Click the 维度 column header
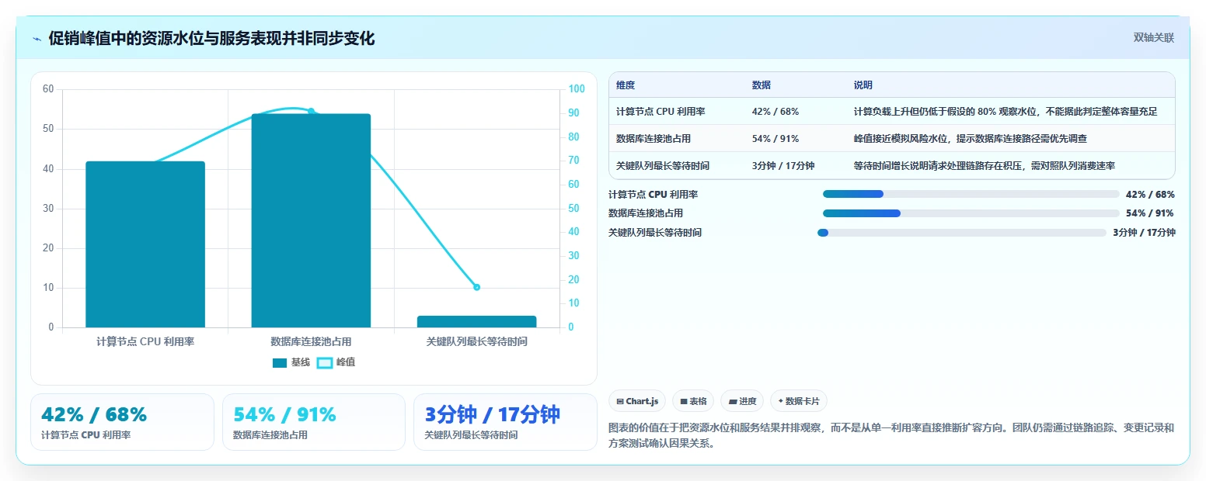Viewport: 1206px width, 481px height. (626, 85)
